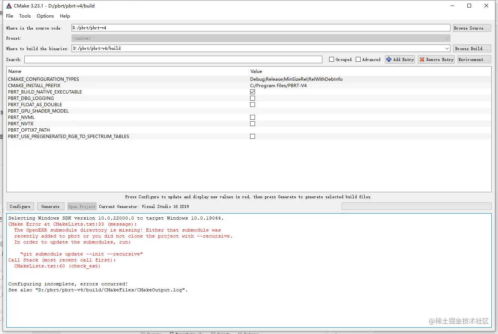Open the Tools menu

click(x=25, y=16)
